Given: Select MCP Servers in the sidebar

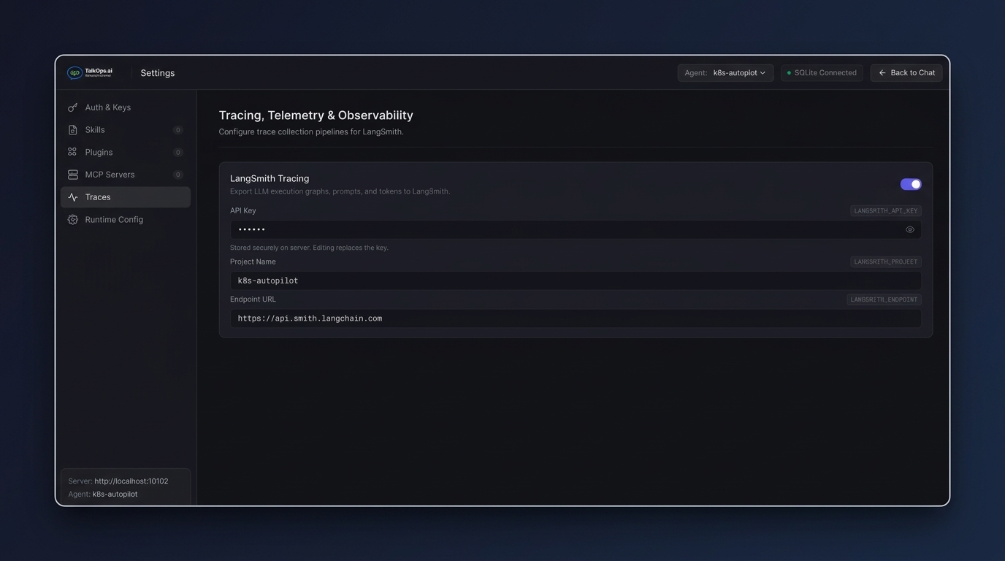Looking at the screenshot, I should tap(126, 175).
